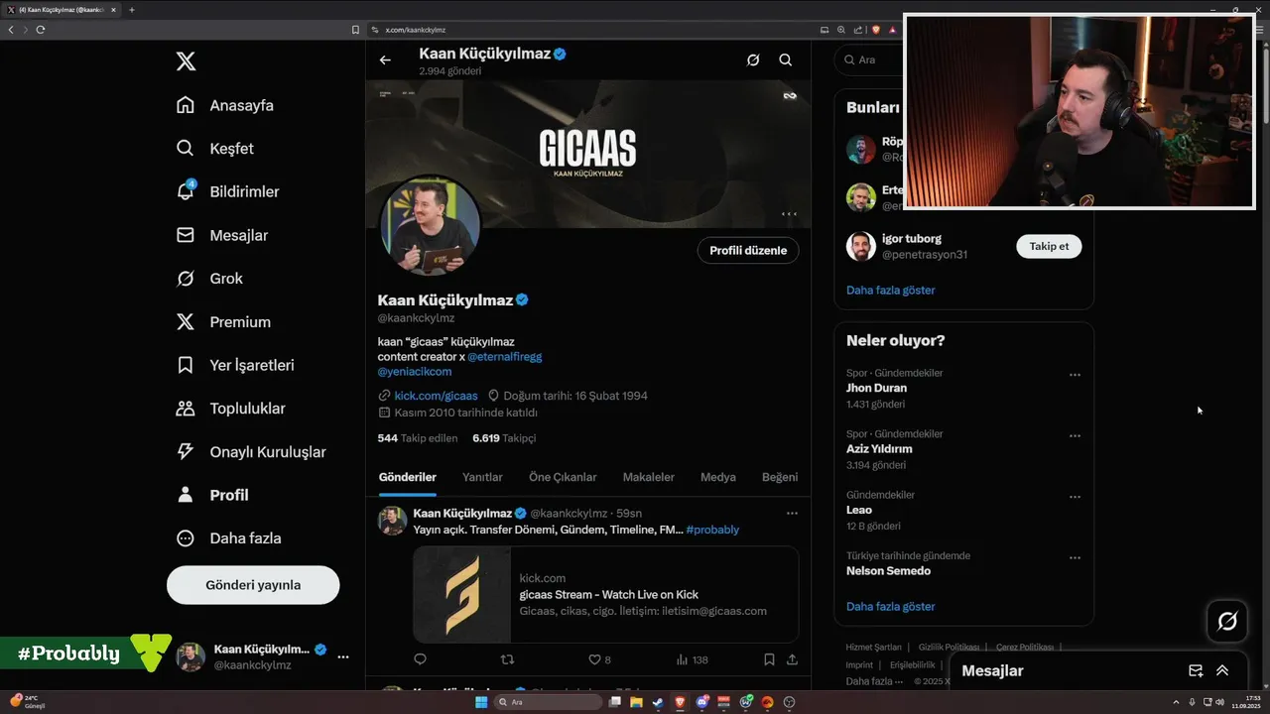Click the Gönderi yayınla button
The width and height of the screenshot is (1270, 714).
tap(253, 585)
